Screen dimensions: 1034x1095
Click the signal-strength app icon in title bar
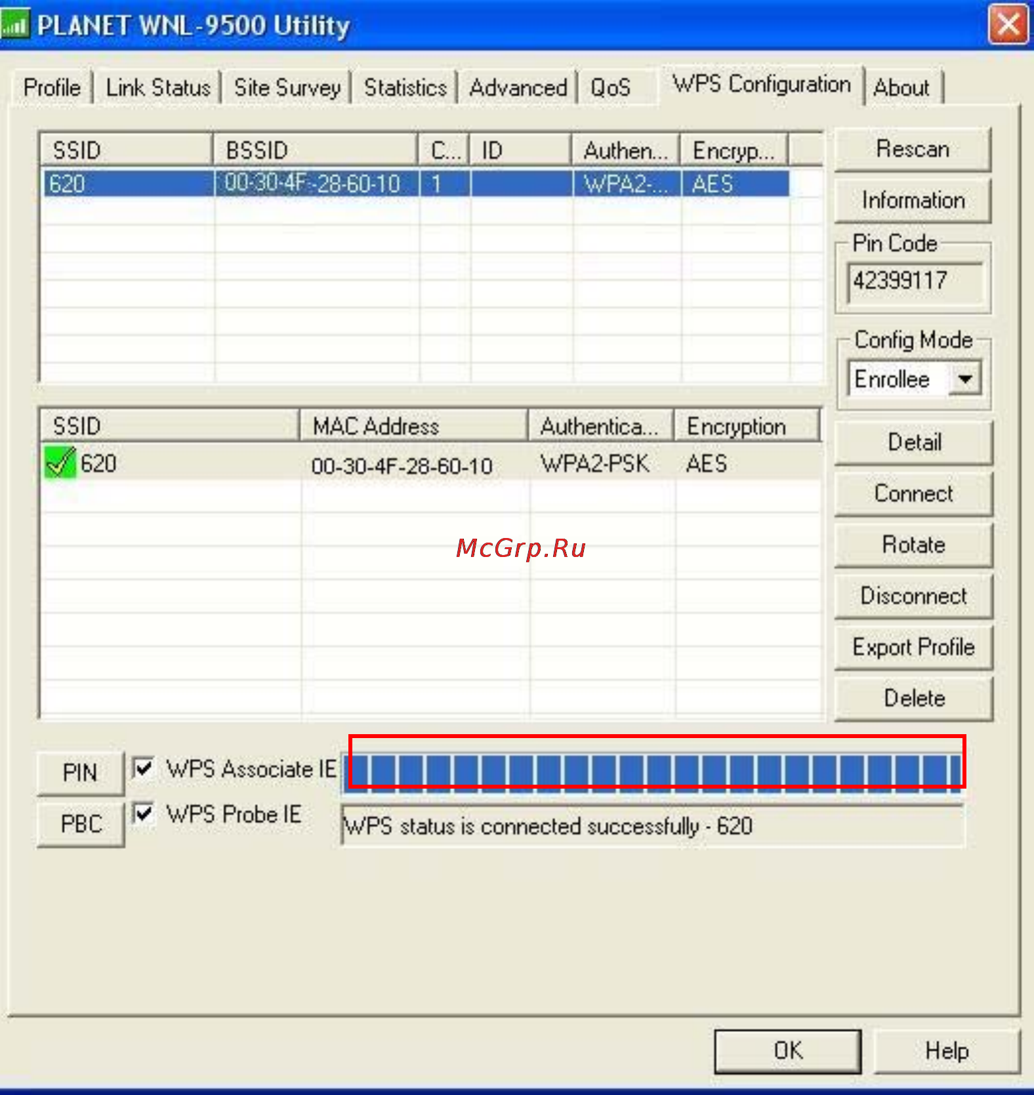click(x=16, y=25)
